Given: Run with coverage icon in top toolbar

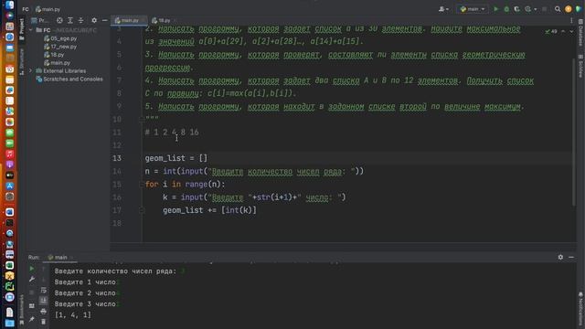Looking at the screenshot, I should tap(516, 9).
